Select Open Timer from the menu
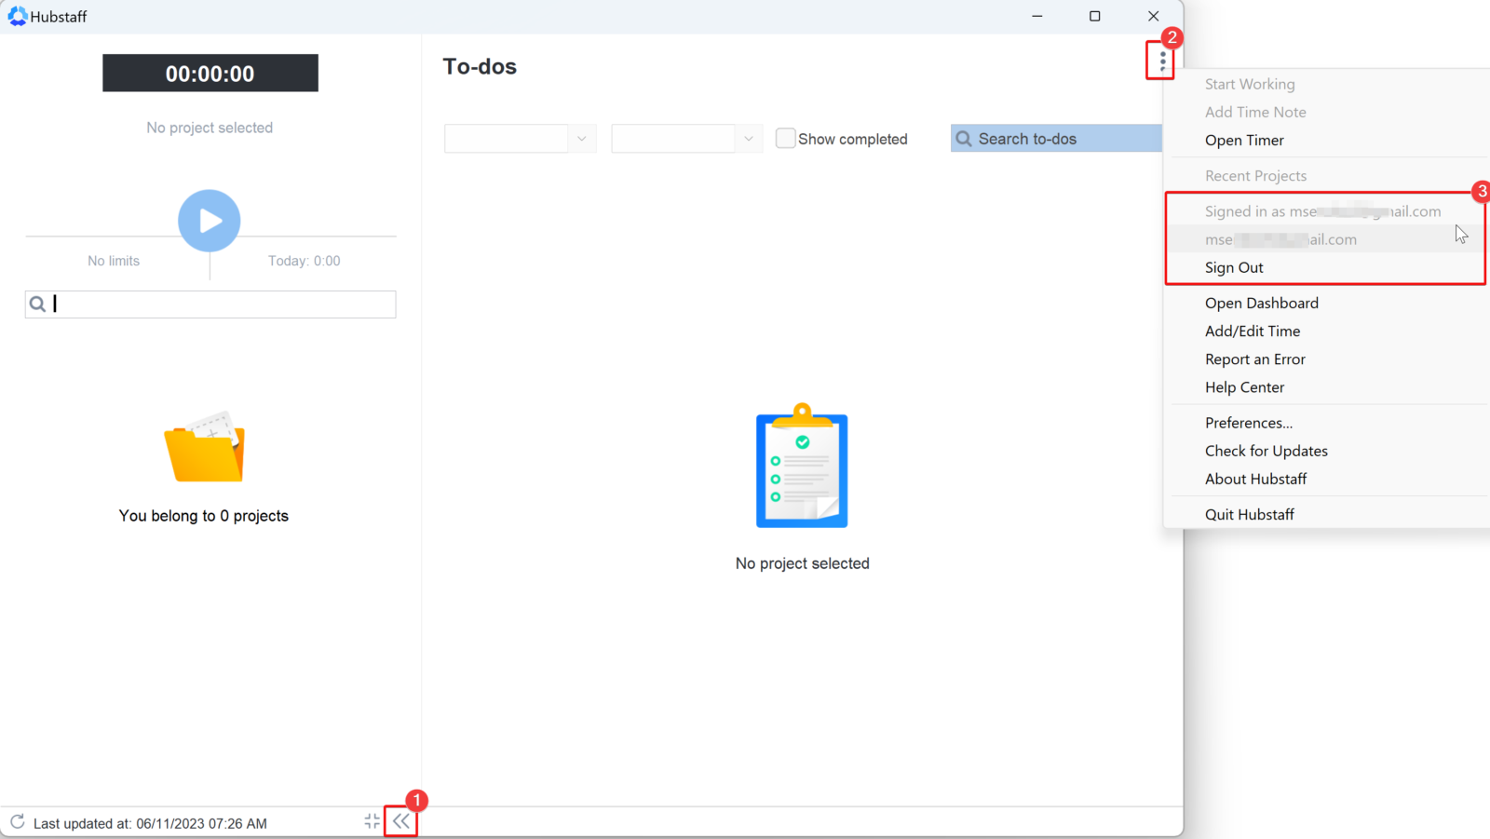1490x839 pixels. coord(1244,141)
